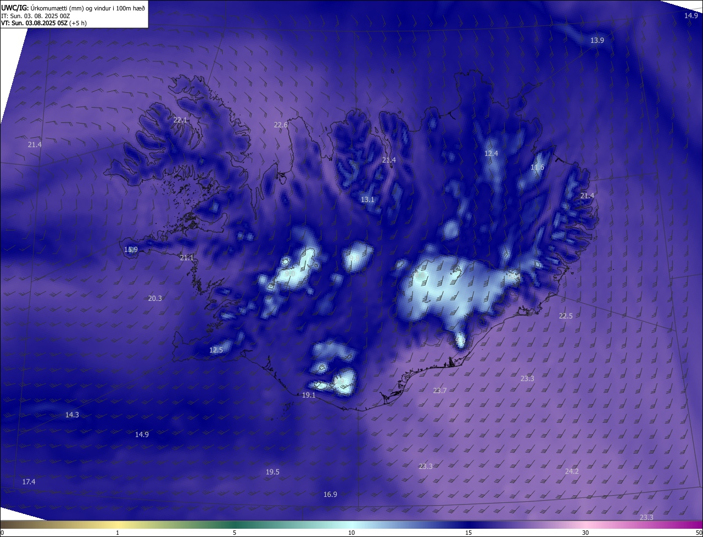Click the 16.9 value label

coord(330,495)
